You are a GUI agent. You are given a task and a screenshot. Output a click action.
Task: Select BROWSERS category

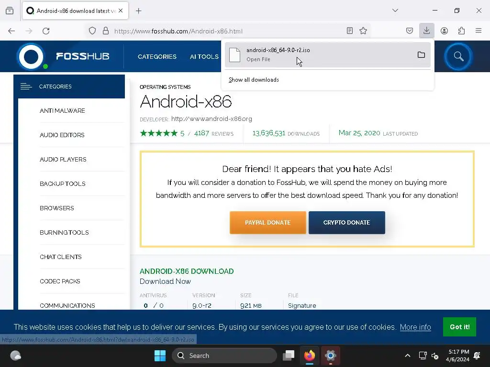click(x=56, y=208)
